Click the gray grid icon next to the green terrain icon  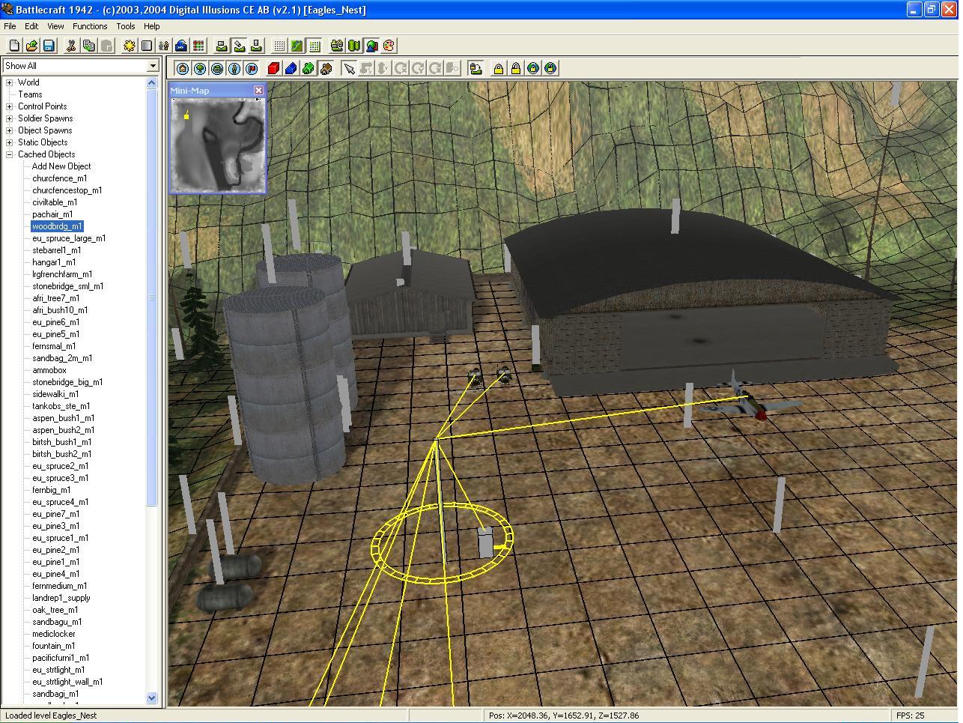[x=279, y=46]
